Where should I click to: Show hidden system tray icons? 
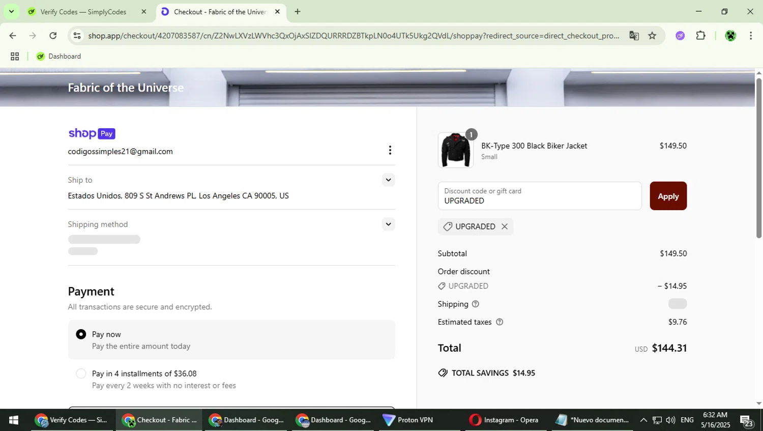(x=643, y=420)
